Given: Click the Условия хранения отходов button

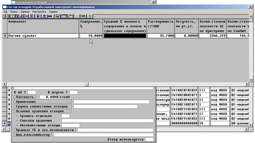Looking at the screenshot, I should click(x=43, y=111).
